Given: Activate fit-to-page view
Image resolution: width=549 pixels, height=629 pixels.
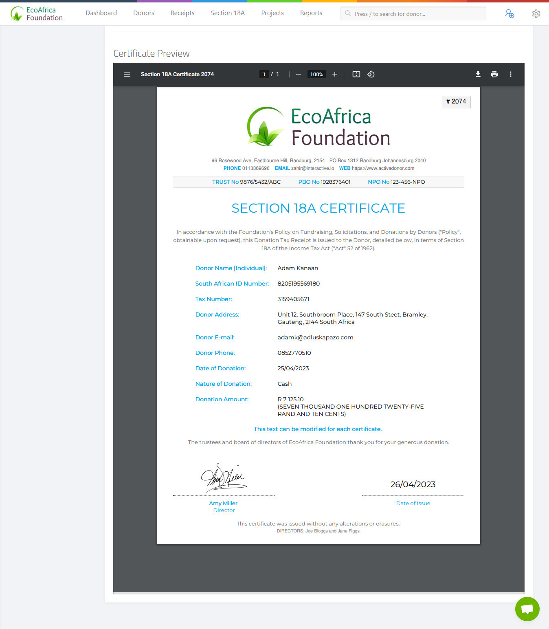Looking at the screenshot, I should [356, 74].
